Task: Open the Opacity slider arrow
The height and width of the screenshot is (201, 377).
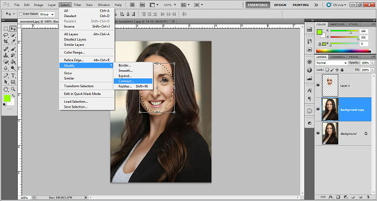Action: pos(373,63)
